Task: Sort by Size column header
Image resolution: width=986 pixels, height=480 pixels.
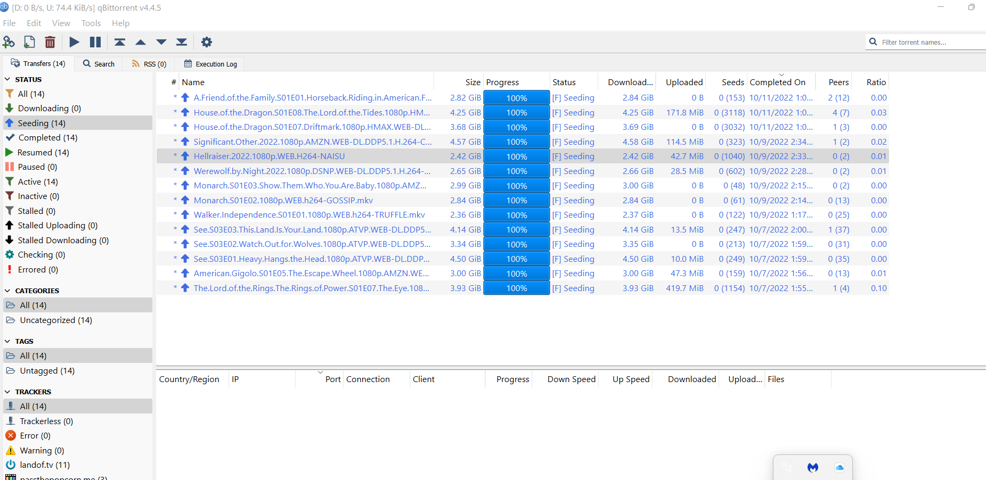Action: (459, 82)
